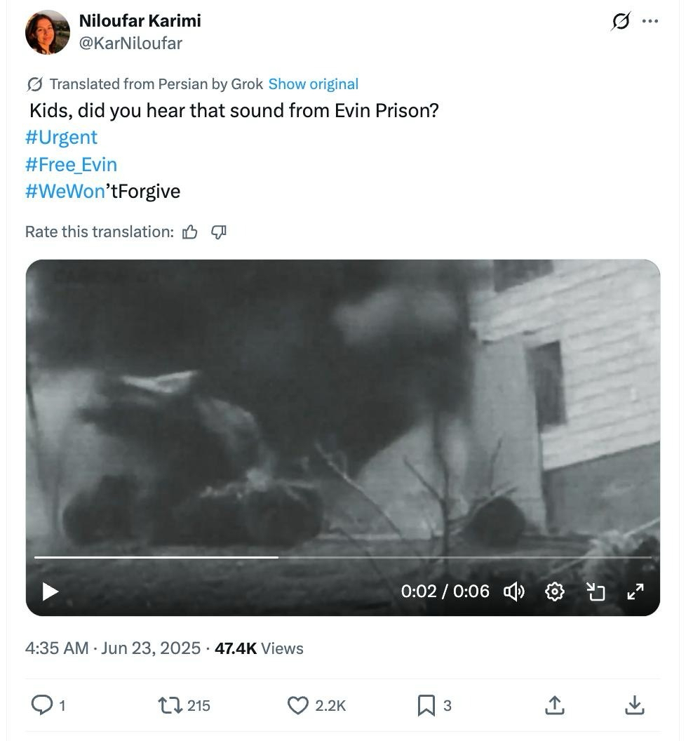Image resolution: width=686 pixels, height=741 pixels.
Task: Repost this tweet
Action: (x=169, y=705)
